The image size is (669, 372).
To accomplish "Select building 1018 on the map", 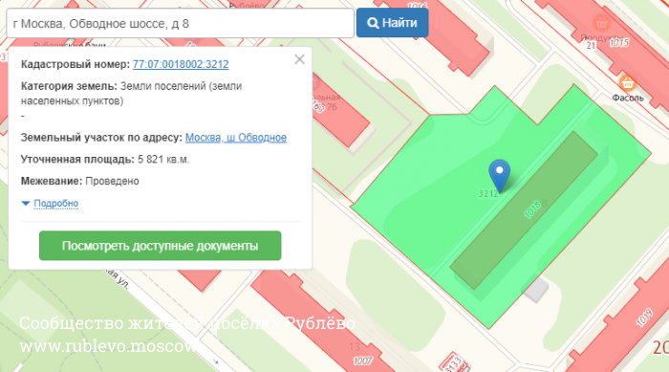I will point(524,210).
